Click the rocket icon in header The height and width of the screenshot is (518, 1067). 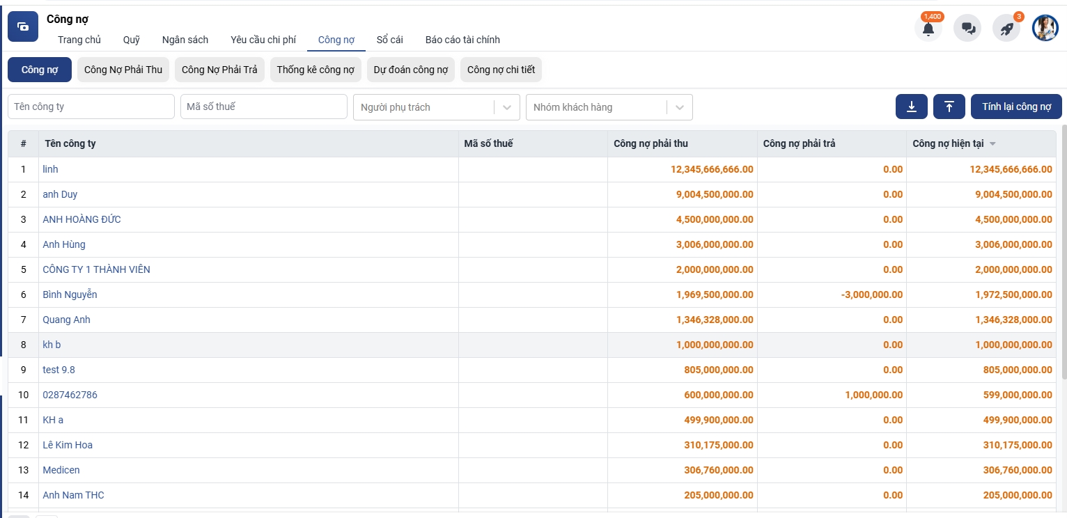tap(1006, 29)
